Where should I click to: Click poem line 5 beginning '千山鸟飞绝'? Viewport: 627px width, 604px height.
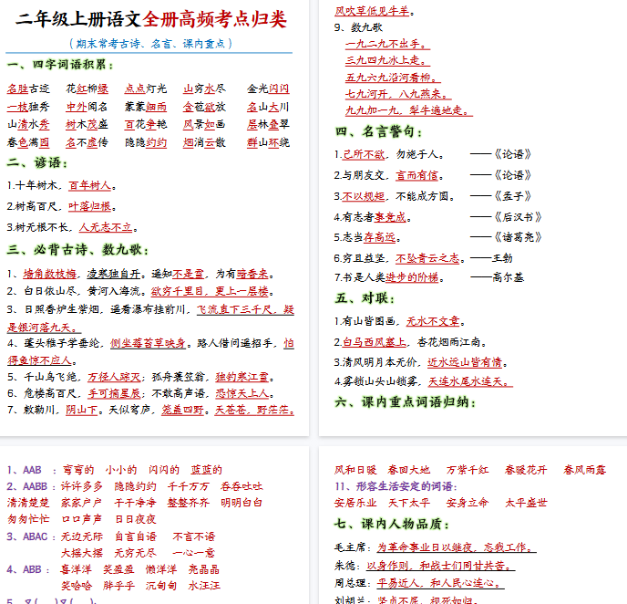[x=140, y=377]
